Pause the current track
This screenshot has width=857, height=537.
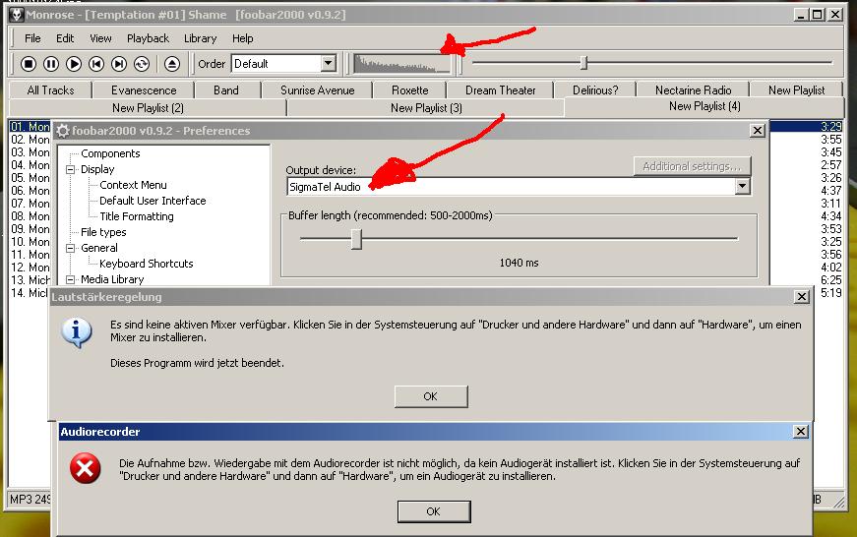tap(51, 64)
